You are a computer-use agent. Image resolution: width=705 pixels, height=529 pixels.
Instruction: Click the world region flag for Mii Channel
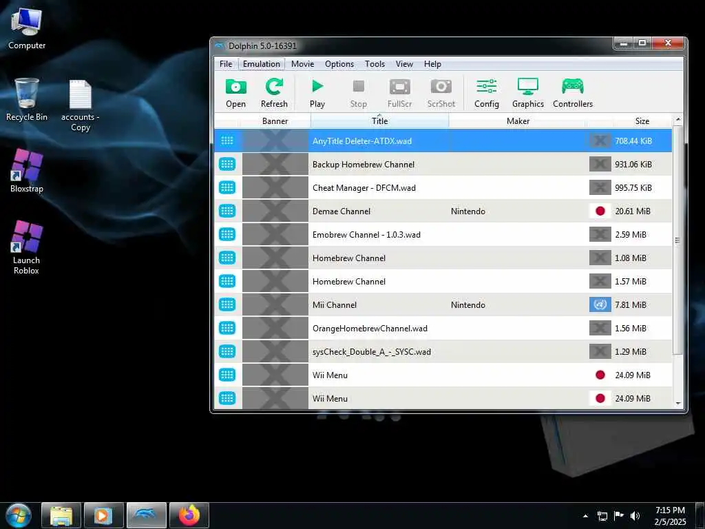pos(600,304)
